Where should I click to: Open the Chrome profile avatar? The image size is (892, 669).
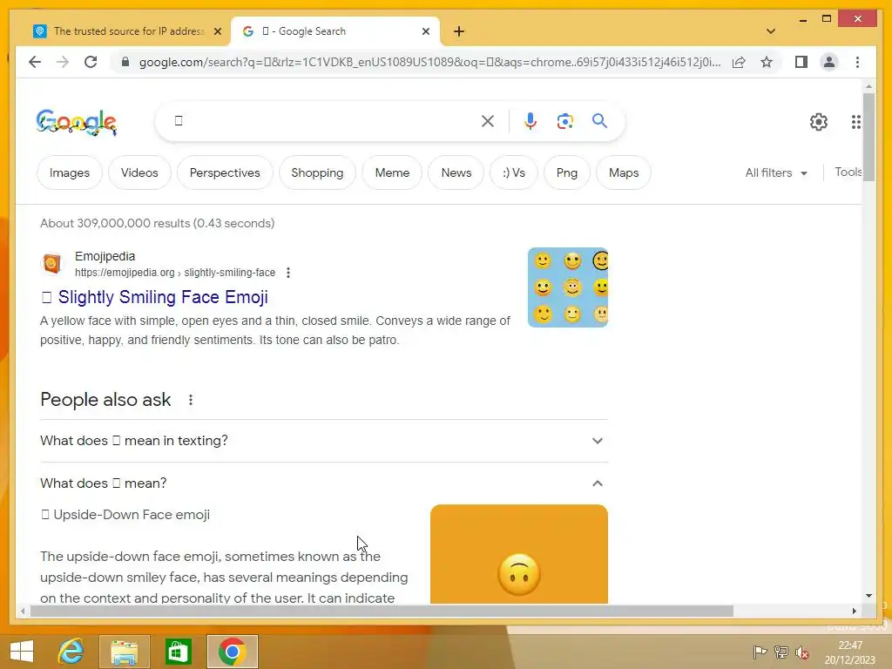point(829,62)
